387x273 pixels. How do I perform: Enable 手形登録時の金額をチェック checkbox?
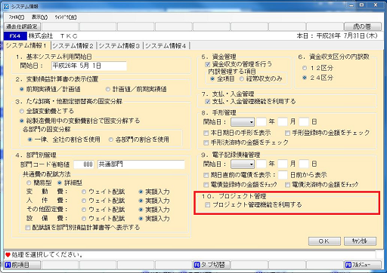[287, 133]
